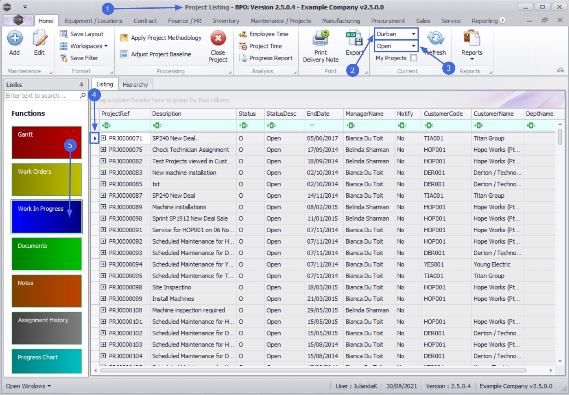Expand project PRJ0000071 row

coord(104,138)
